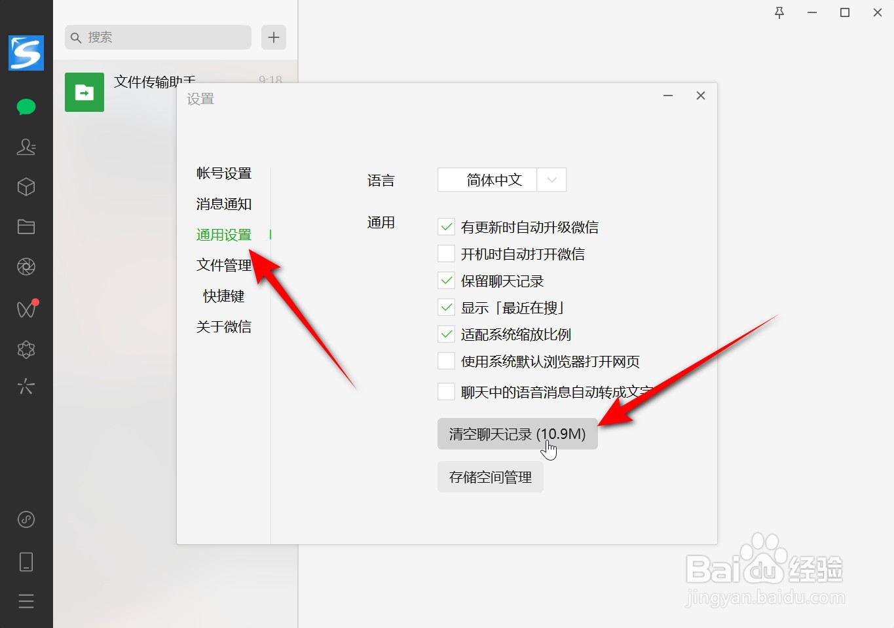Toggle auto-upgrade WeChat when updates available
The width and height of the screenshot is (894, 628).
click(x=446, y=227)
